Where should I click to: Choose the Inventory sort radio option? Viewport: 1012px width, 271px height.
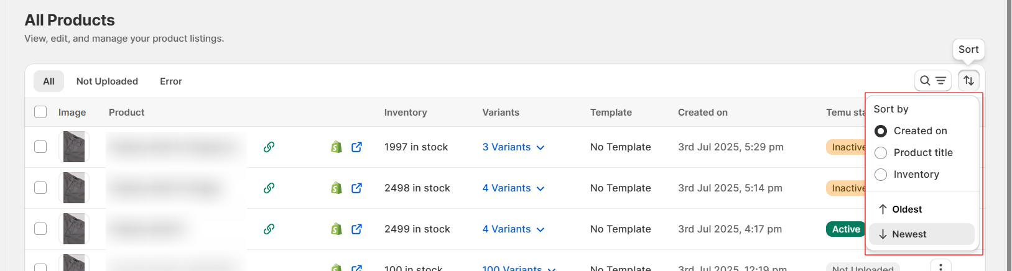881,175
